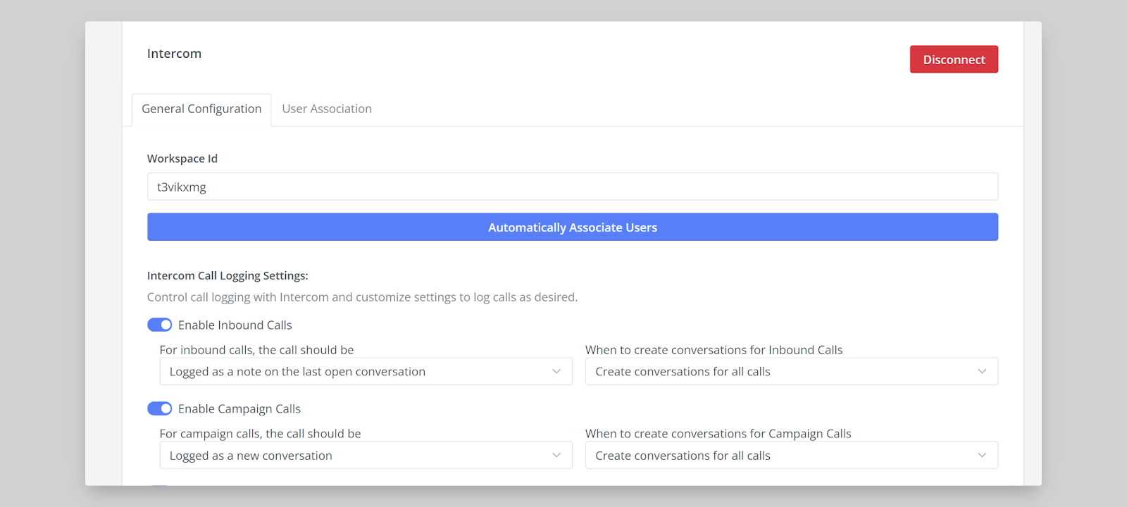Click the 'Workspace Id' field label
The image size is (1127, 507).
click(x=182, y=158)
